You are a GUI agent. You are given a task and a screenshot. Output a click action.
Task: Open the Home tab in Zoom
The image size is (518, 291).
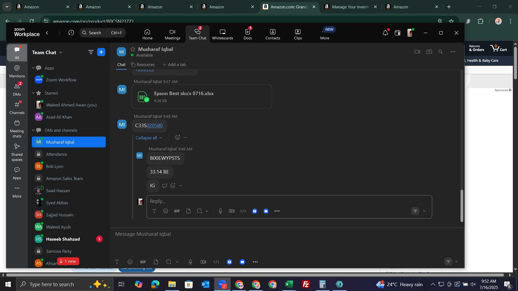point(147,34)
